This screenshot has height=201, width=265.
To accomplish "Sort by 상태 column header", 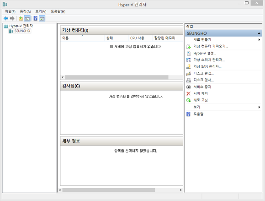I will [117, 38].
